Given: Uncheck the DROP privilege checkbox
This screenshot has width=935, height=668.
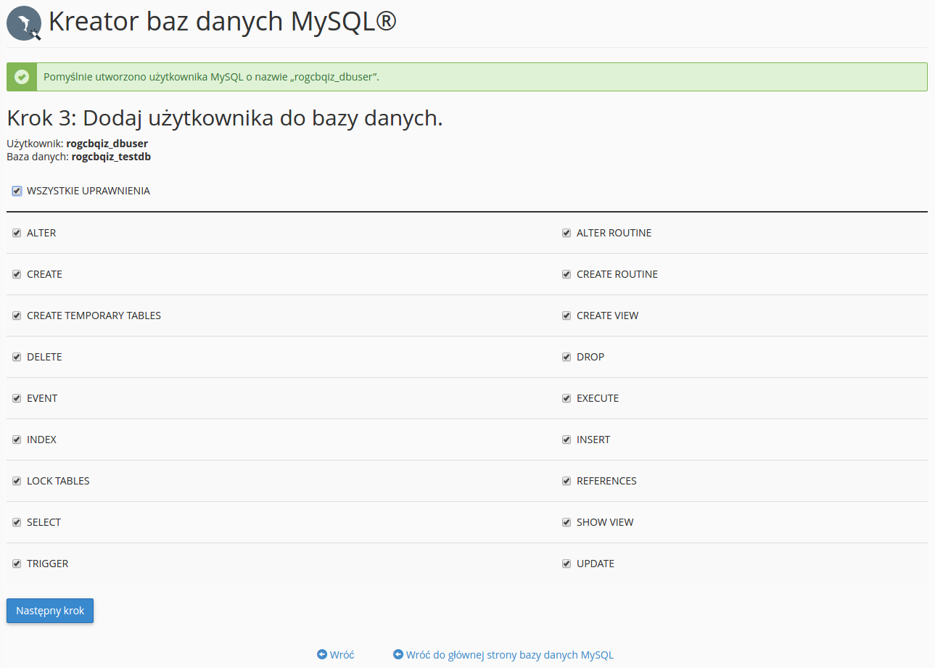Looking at the screenshot, I should (567, 357).
